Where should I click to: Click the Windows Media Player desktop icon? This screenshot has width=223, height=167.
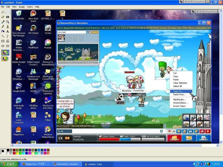coord(48,132)
